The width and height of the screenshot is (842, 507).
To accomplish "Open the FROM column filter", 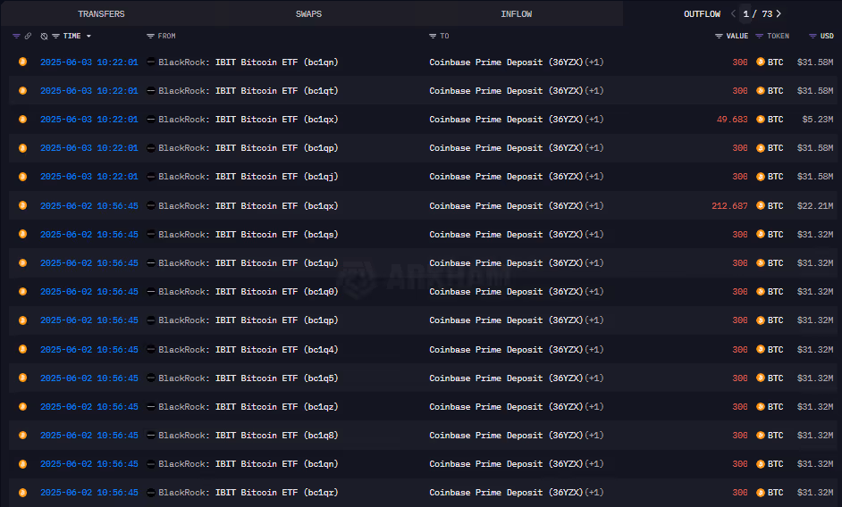I will pyautogui.click(x=150, y=36).
